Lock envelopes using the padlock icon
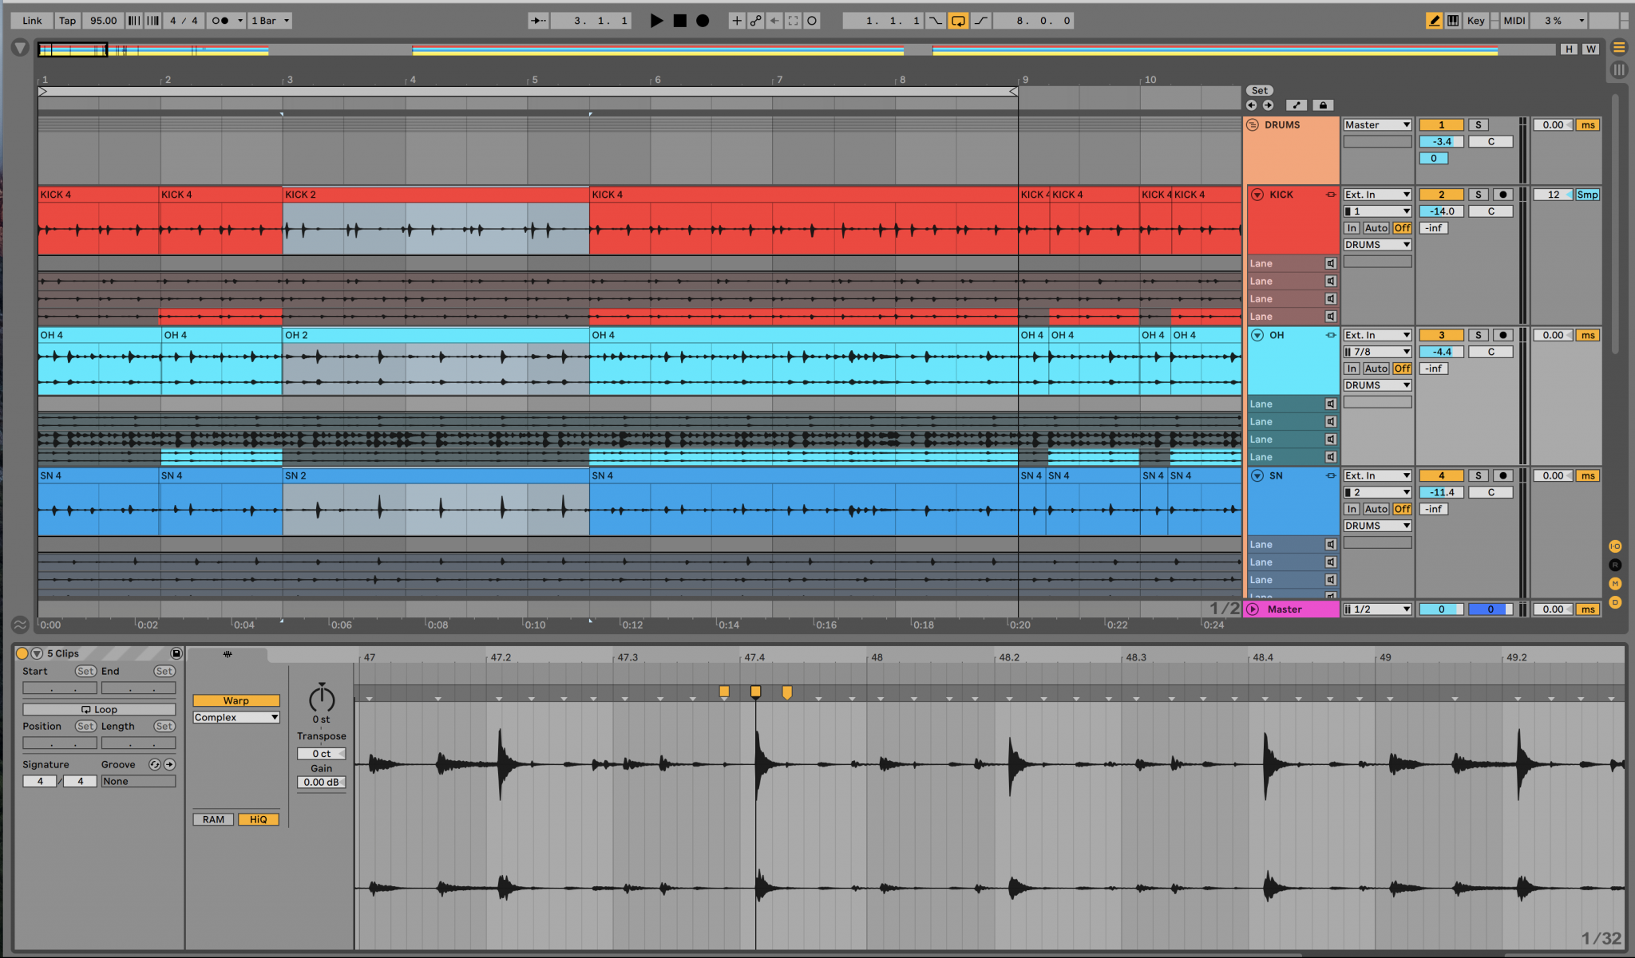 [x=1323, y=104]
